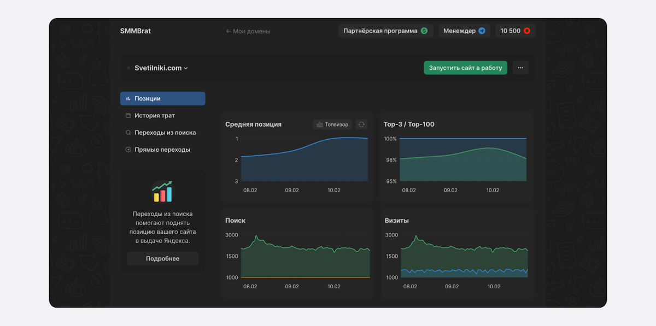
Task: Click Запустить сайт в работу button
Action: (x=466, y=68)
